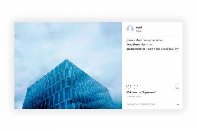This screenshot has height=131, width=197.
Task: Click the blue glass building in photo
Action: click(68, 86)
